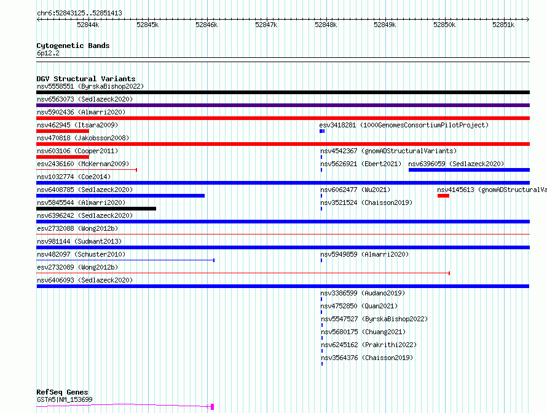Select the Cytogenetic Bands track title

coord(73,46)
